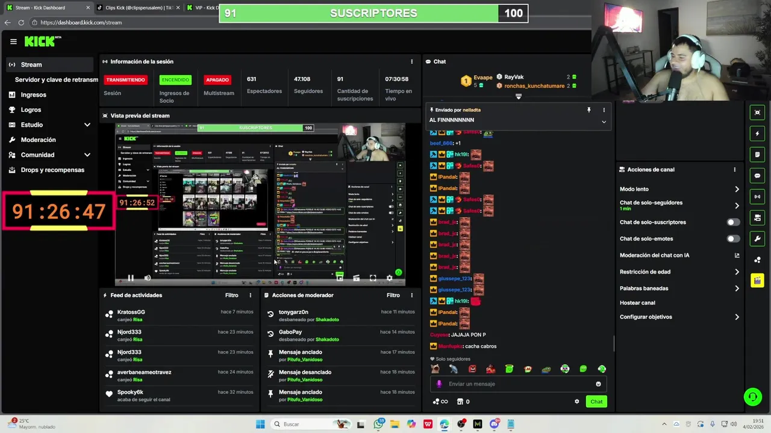Select Servidor y clave de retransmisión
Viewport: 771px width, 433px height.
56,79
